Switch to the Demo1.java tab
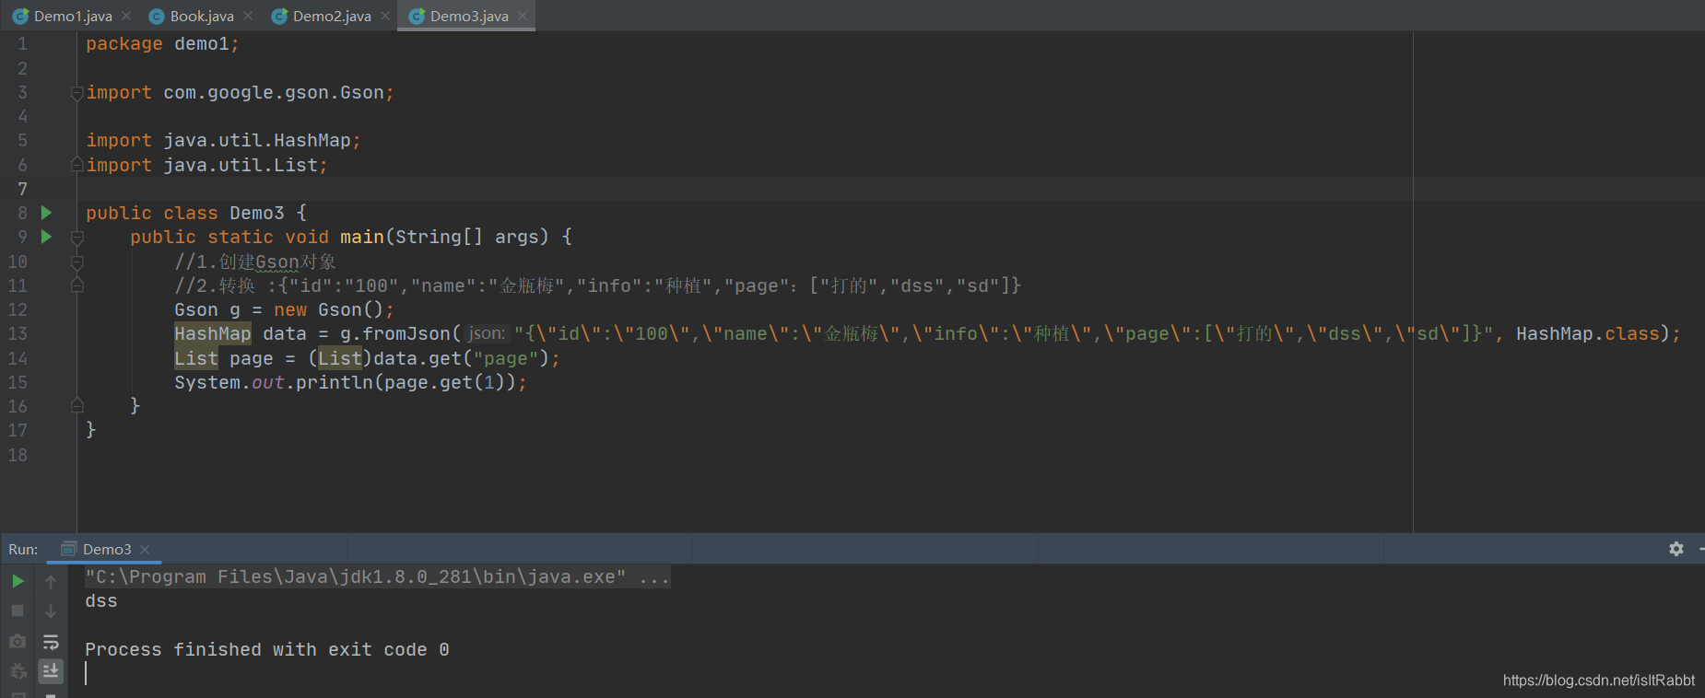1705x698 pixels. tap(73, 16)
